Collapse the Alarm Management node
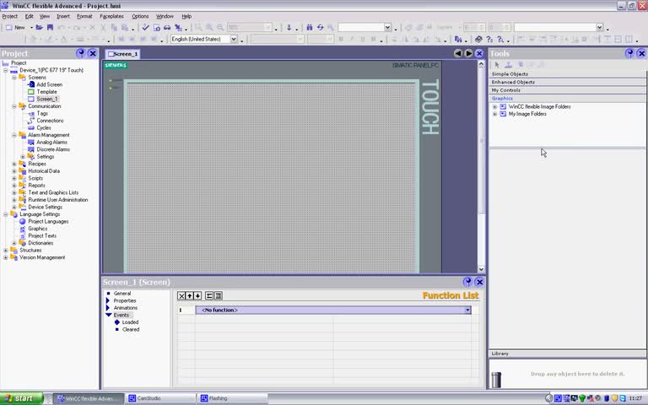The height and width of the screenshot is (405, 648). tap(14, 135)
